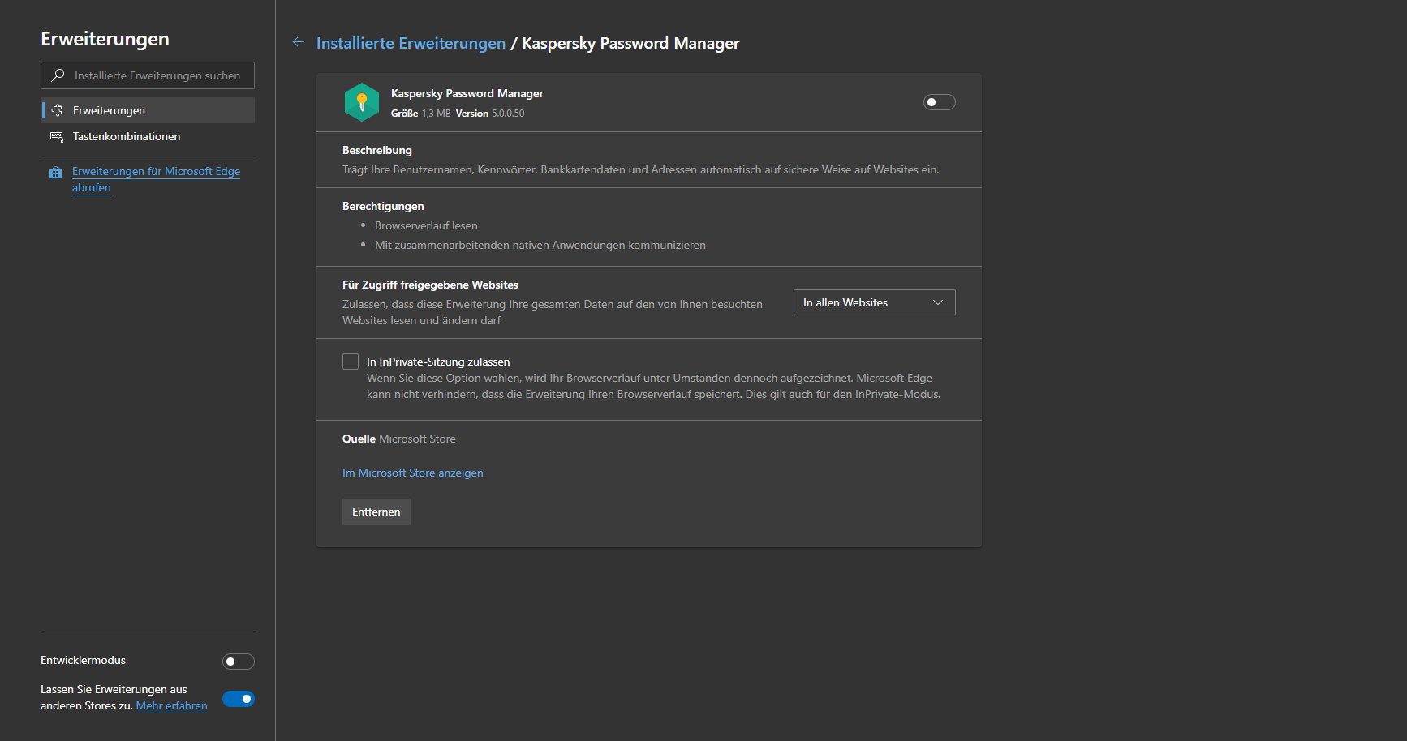Screen dimensions: 1407x741
Task: Click the Erweiterungen puzzle piece icon
Action: pyautogui.click(x=57, y=110)
